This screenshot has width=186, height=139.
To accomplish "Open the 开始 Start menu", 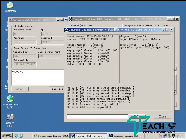I will (x=7, y=136).
